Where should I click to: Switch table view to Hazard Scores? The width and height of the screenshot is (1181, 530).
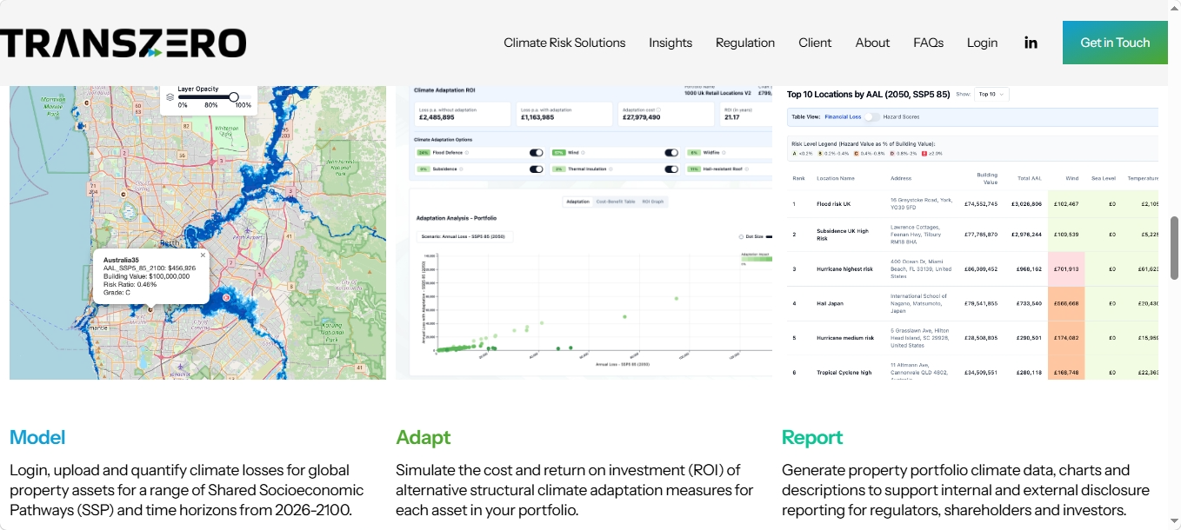pyautogui.click(x=871, y=116)
